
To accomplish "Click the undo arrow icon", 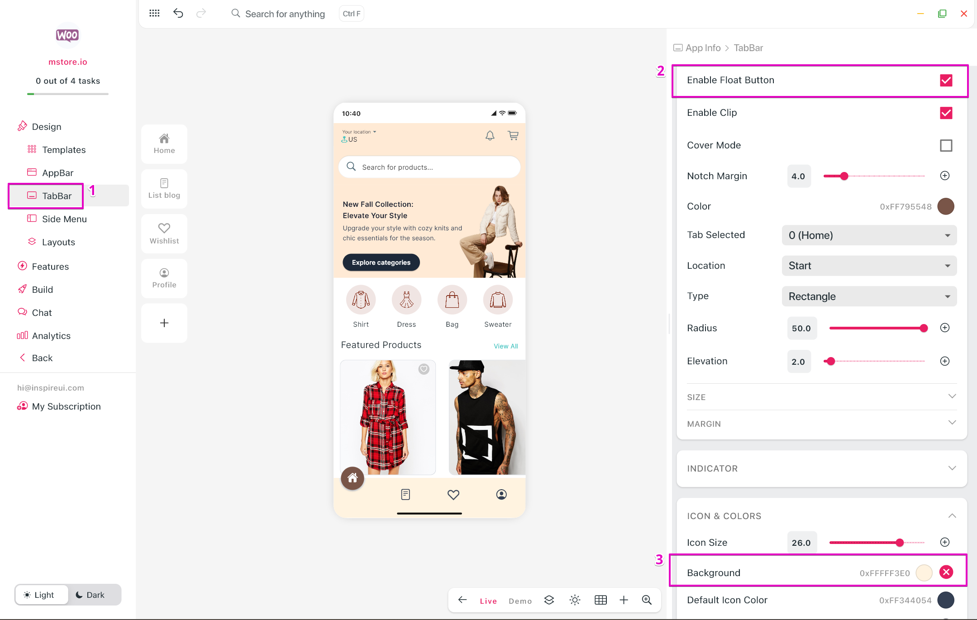I will click(x=178, y=13).
